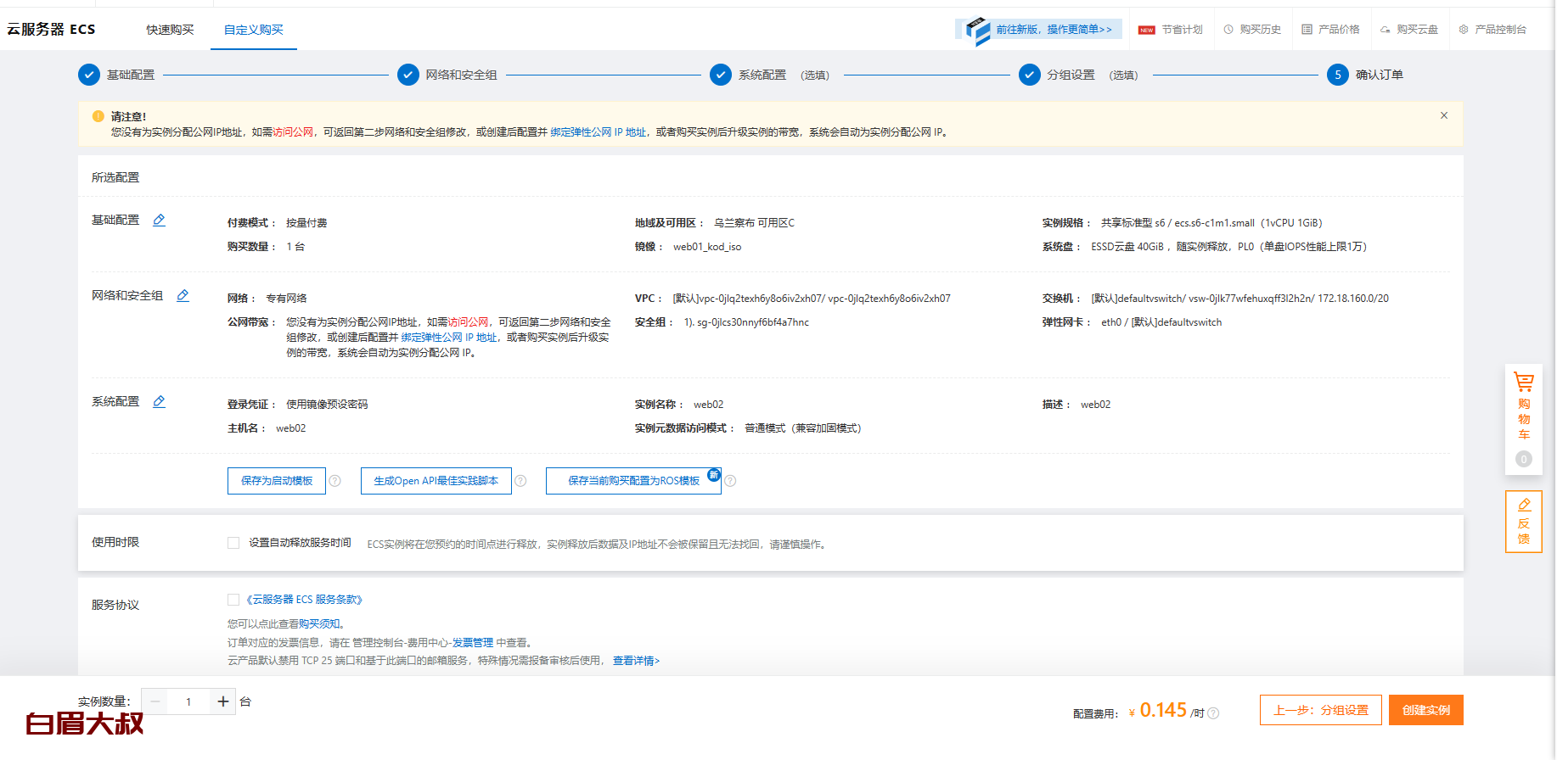The height and width of the screenshot is (760, 1557).
Task: Enable 设置自动释放服务时间 checkbox
Action: tap(233, 543)
